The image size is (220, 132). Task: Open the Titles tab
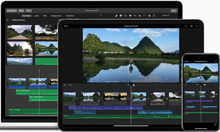point(45,16)
